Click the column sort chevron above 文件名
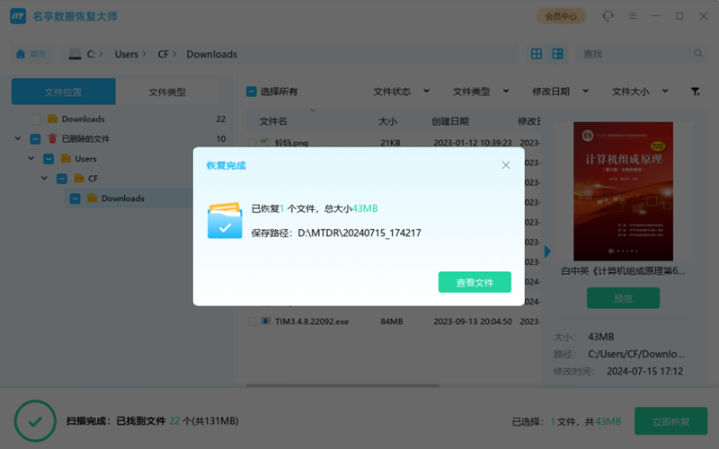This screenshot has height=449, width=719. (313, 110)
